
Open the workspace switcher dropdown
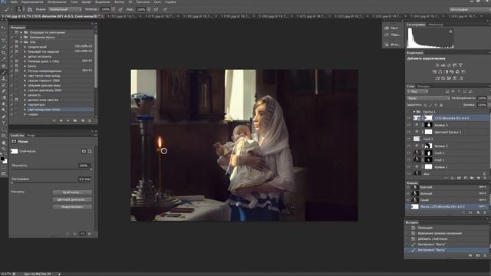coord(470,9)
